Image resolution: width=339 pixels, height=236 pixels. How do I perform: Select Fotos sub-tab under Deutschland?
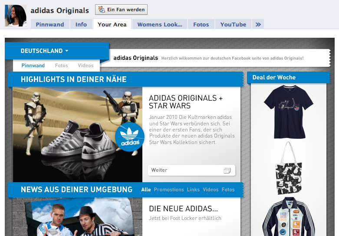[x=61, y=66]
